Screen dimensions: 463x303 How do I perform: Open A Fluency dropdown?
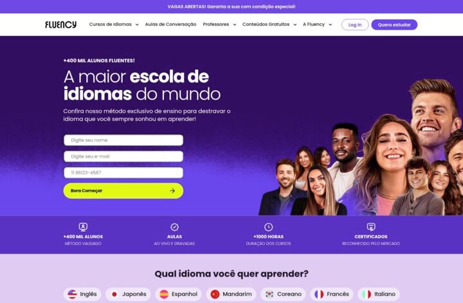(317, 24)
